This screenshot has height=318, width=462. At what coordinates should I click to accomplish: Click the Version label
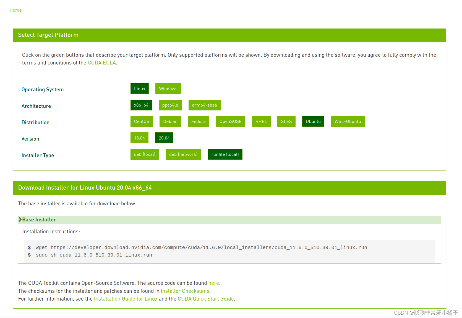pos(30,139)
